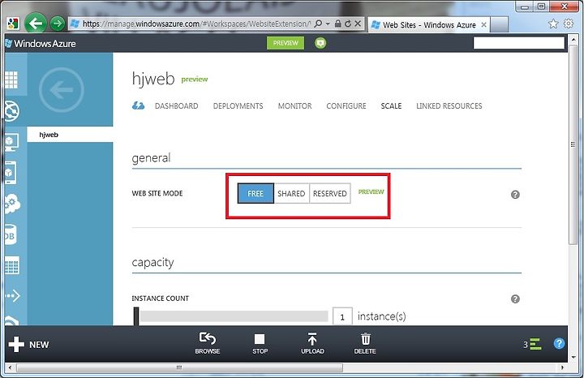Click the BROWSE command icon

click(x=208, y=343)
